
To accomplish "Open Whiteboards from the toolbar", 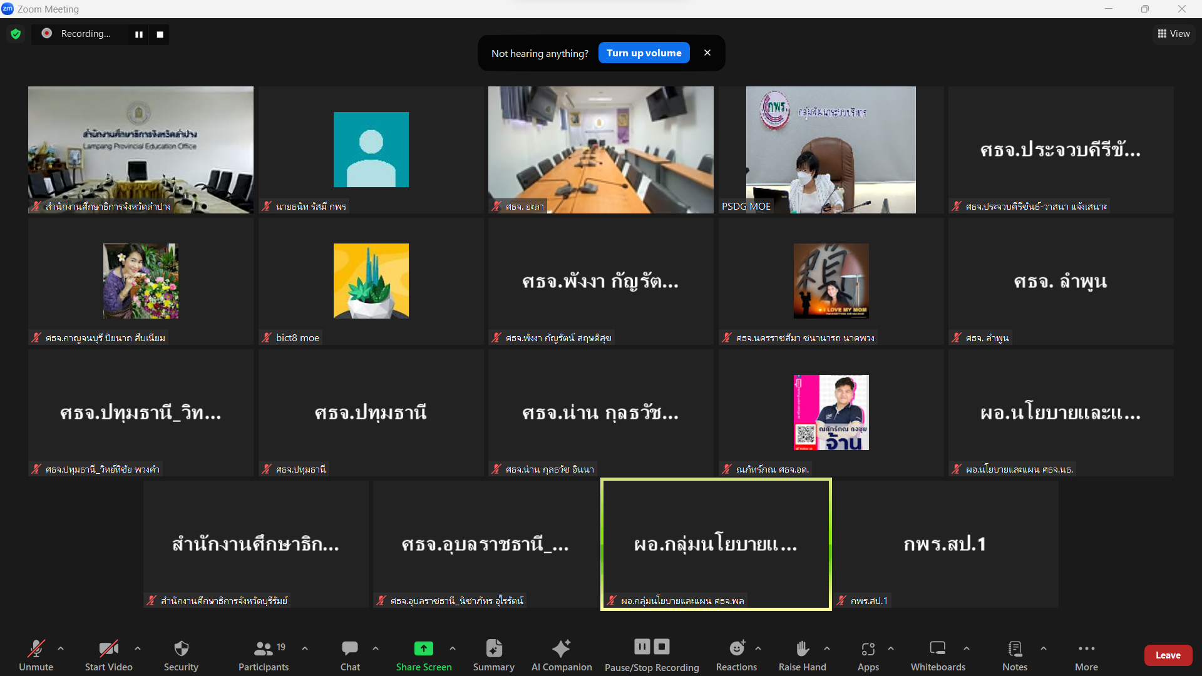I will 938,648.
